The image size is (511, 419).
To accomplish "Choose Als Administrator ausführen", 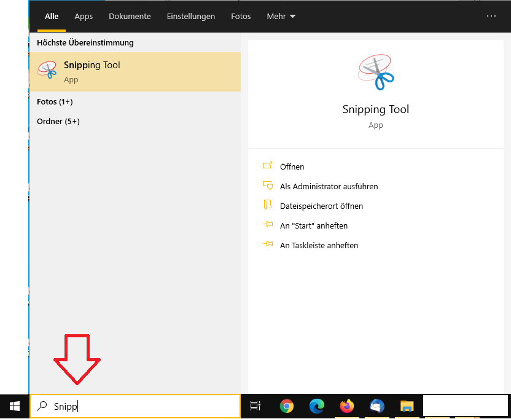I will [x=329, y=186].
